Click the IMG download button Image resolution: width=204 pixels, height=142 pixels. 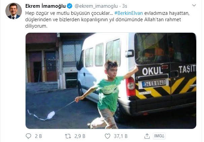[x=159, y=136]
